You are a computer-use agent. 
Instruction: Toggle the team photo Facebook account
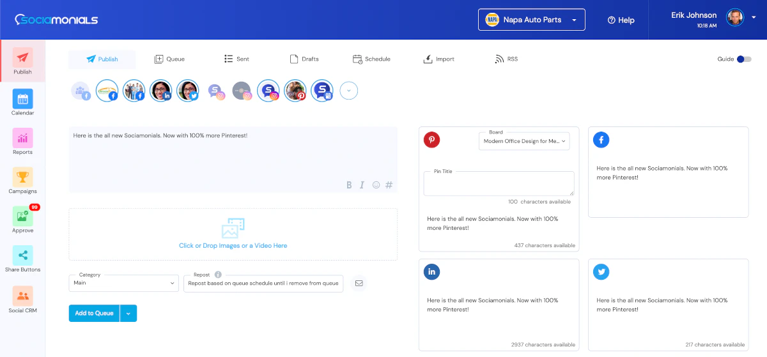click(134, 91)
